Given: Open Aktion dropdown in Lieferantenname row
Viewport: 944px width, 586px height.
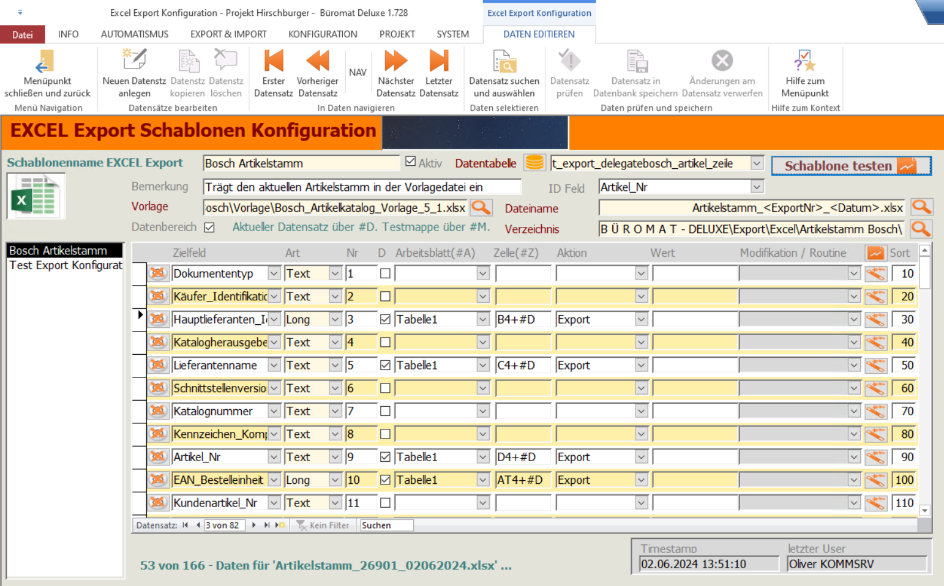Looking at the screenshot, I should 641,366.
